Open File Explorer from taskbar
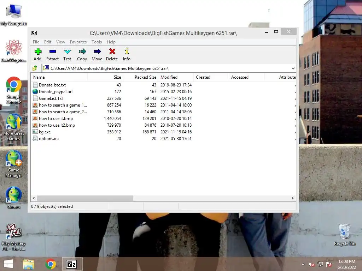 [x=28, y=264]
